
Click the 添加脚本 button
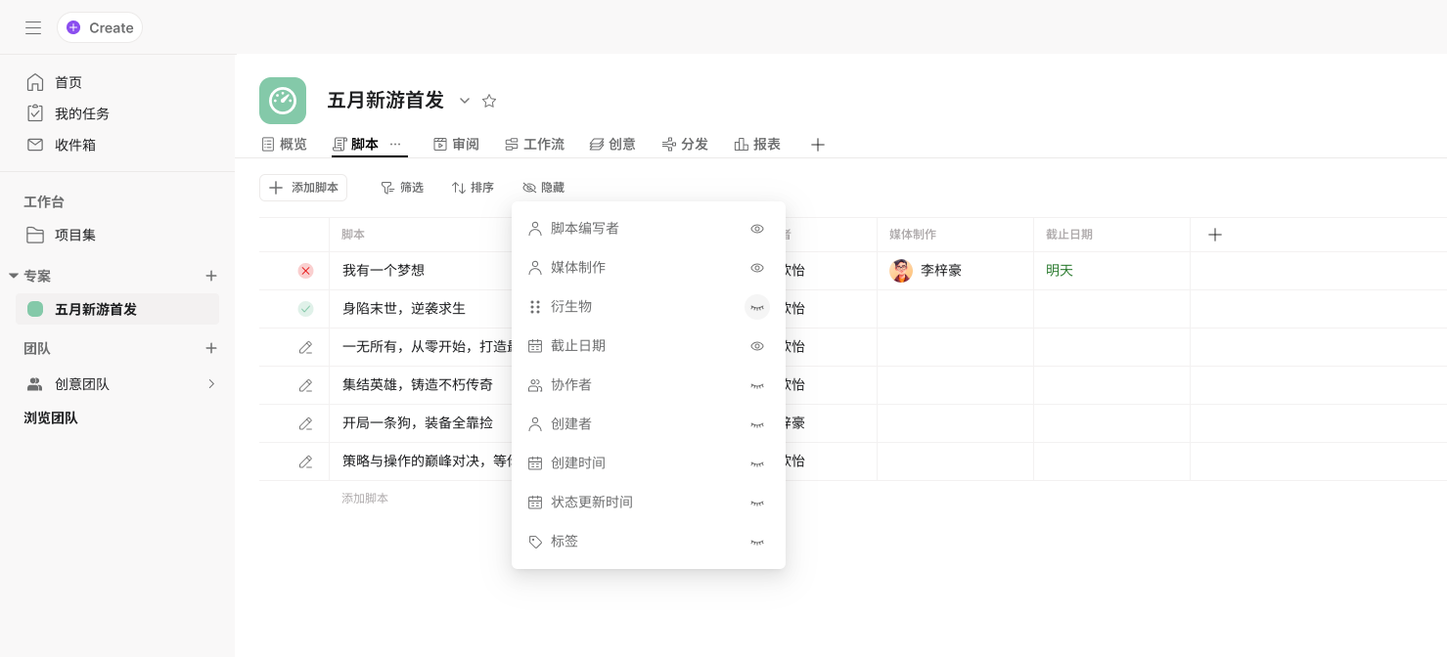tap(303, 188)
